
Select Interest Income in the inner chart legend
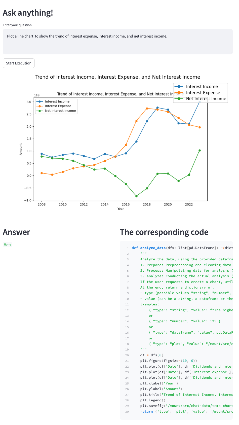[x=57, y=101]
